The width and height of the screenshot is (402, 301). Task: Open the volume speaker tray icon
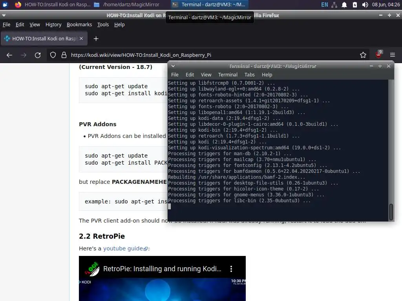365,5
